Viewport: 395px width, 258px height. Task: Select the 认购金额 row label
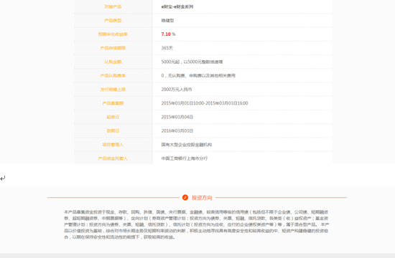[113, 62]
